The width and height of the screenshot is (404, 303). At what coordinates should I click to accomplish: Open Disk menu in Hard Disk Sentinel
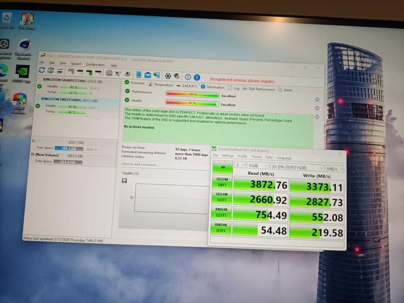pos(52,63)
